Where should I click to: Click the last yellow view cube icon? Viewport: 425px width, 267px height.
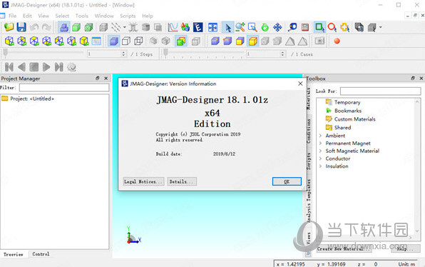coord(84,41)
